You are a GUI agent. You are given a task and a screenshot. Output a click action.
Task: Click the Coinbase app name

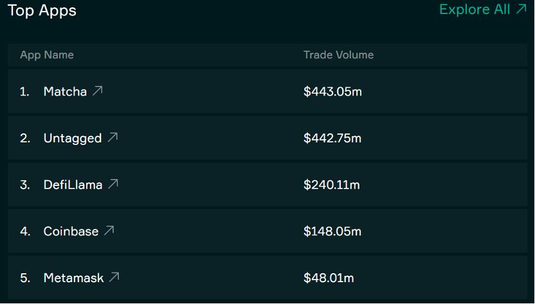click(71, 232)
